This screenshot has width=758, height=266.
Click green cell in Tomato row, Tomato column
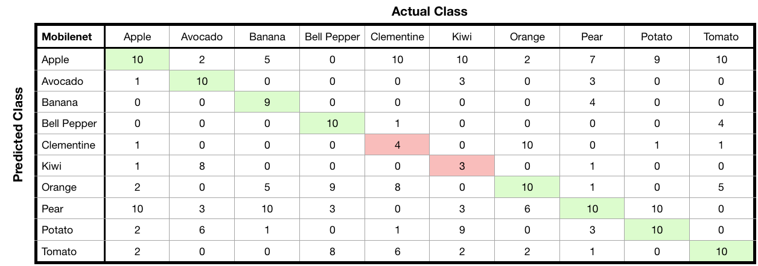[721, 252]
